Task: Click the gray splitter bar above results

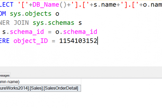Action: pyautogui.click(x=81, y=69)
